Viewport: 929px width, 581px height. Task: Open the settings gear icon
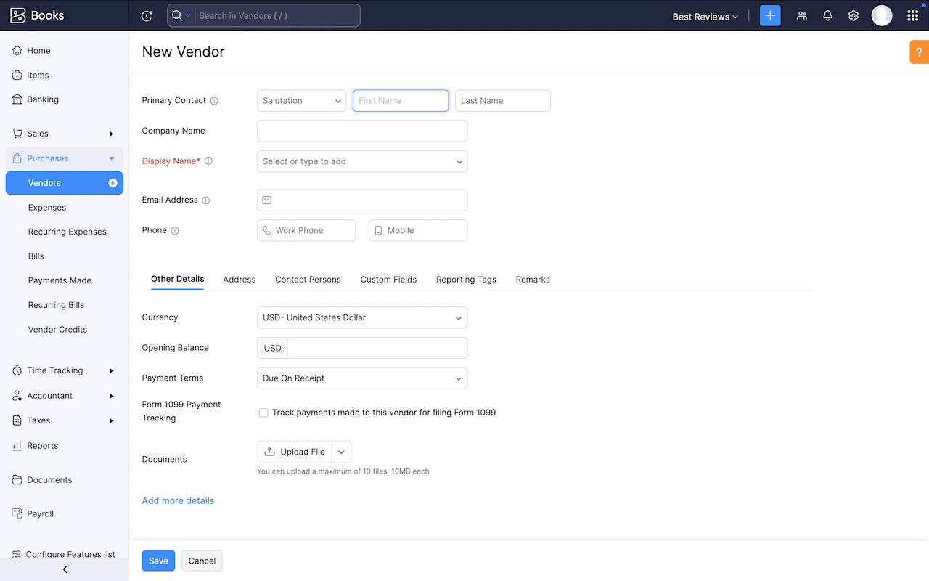(854, 15)
